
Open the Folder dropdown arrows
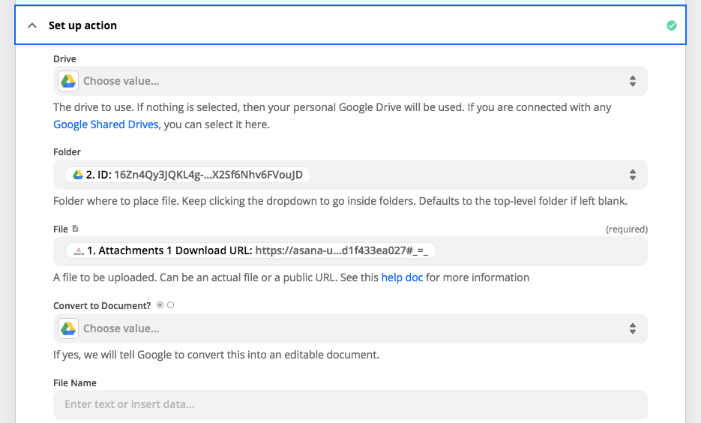click(x=632, y=175)
